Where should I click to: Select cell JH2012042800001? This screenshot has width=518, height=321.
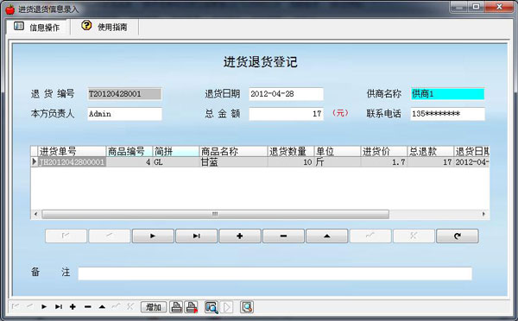[72, 162]
